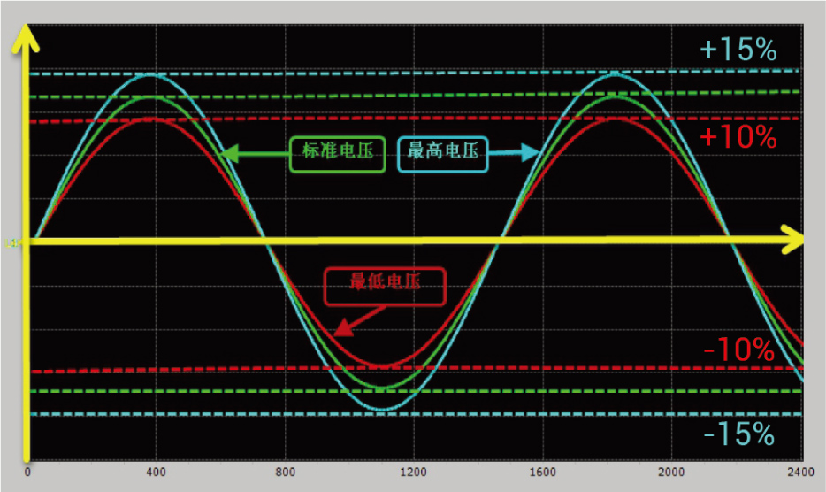Click the x-axis value 2400
Image resolution: width=826 pixels, height=492 pixels.
pos(800,472)
